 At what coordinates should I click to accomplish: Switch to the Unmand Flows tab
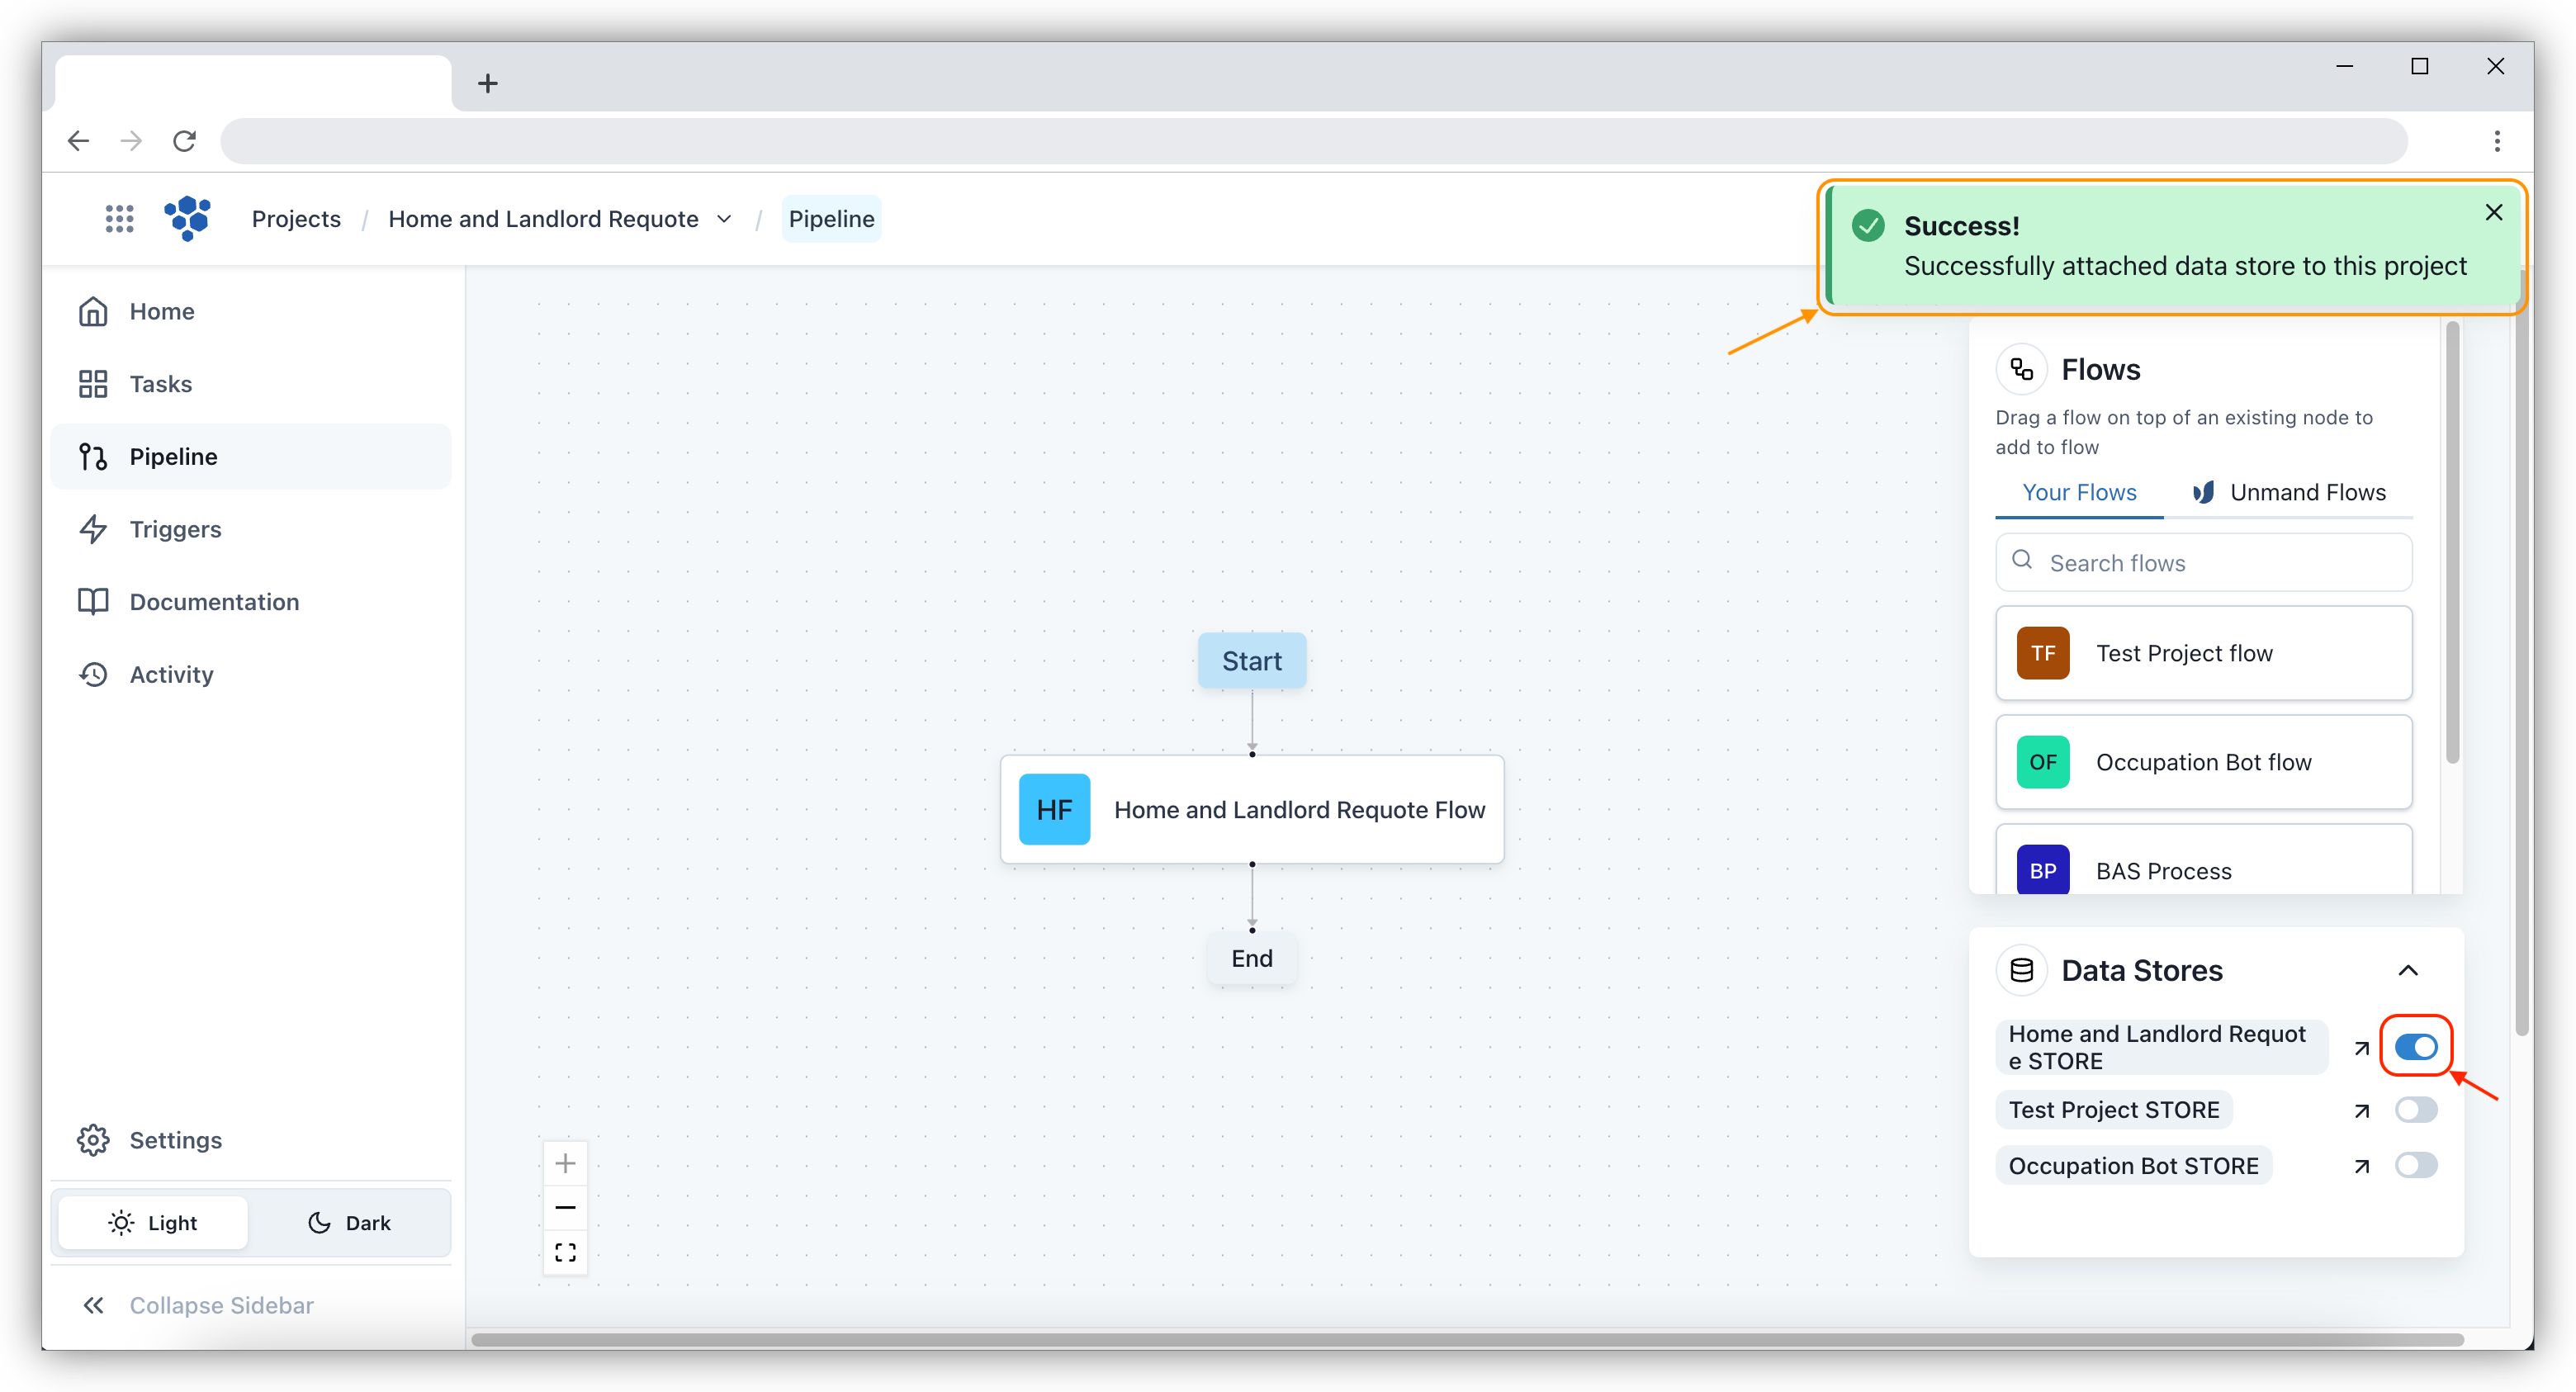pyautogui.click(x=2288, y=492)
